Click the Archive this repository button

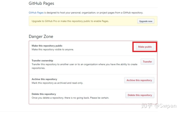click(139, 80)
